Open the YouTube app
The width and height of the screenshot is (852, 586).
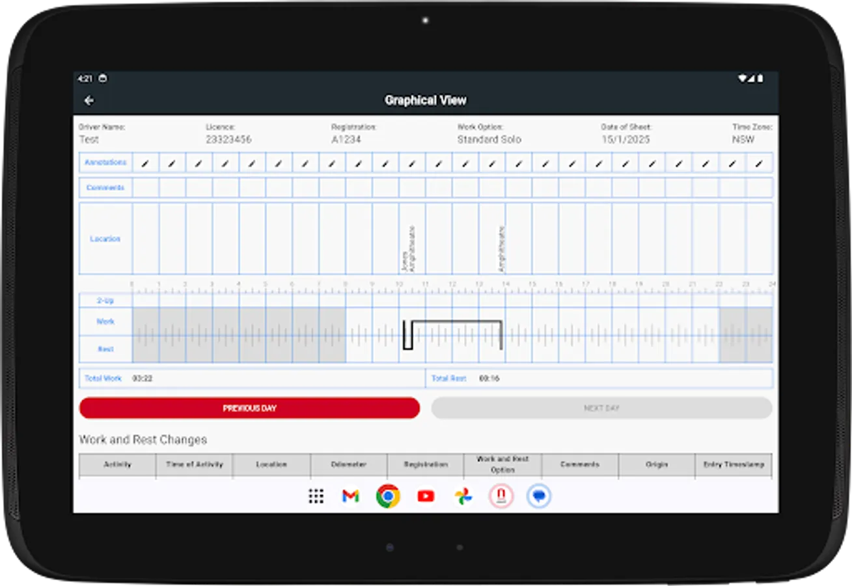point(425,496)
